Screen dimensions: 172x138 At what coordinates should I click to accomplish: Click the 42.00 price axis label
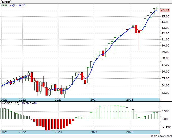pos(165,33)
